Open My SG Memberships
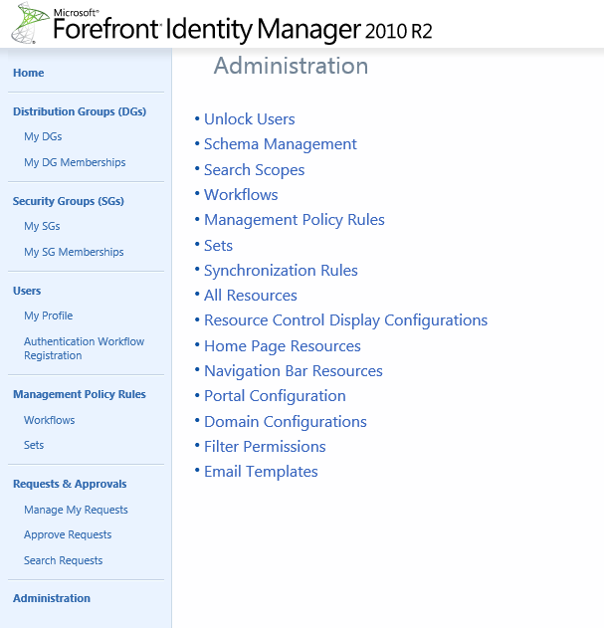604x628 pixels. 74,252
